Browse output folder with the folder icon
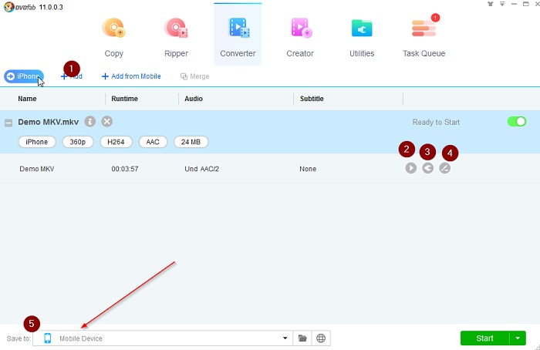This screenshot has width=540, height=350. coord(302,338)
